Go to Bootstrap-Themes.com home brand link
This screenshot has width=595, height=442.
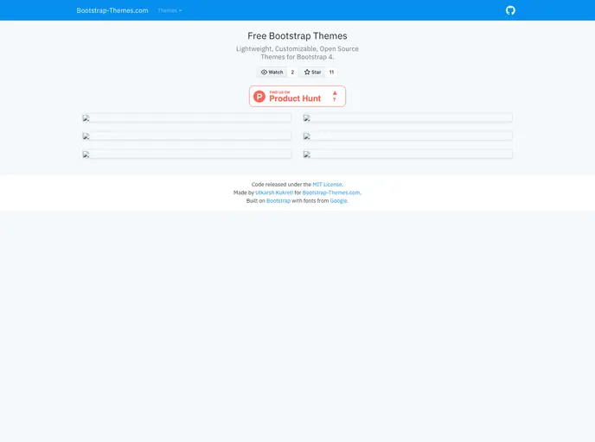coord(112,10)
